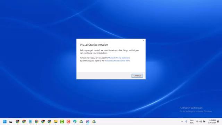Click the microphone tray icon
Image resolution: width=222 pixels, height=125 pixels.
[x=186, y=122]
